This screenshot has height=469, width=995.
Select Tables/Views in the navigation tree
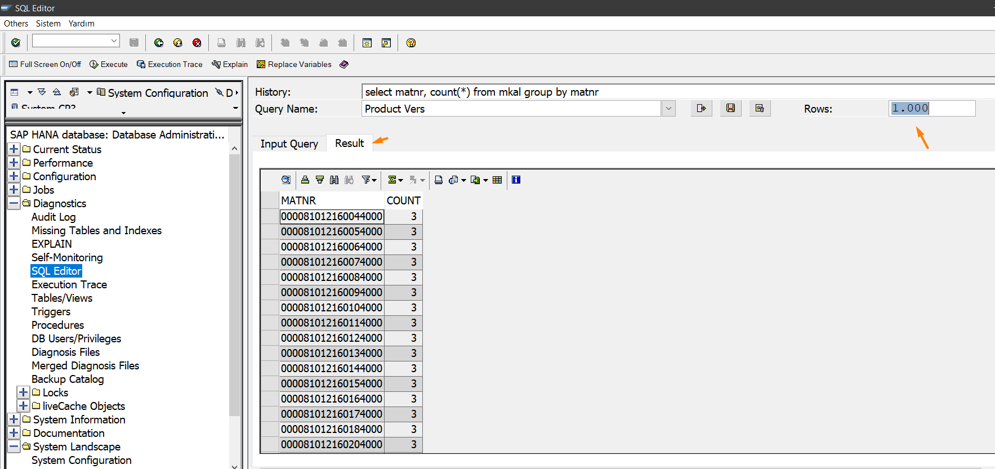coord(62,298)
